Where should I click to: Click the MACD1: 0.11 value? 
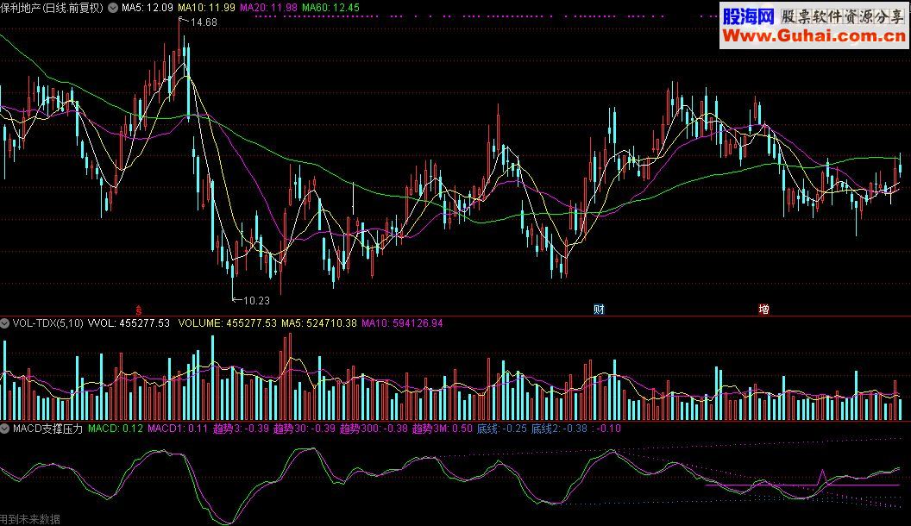(177, 429)
